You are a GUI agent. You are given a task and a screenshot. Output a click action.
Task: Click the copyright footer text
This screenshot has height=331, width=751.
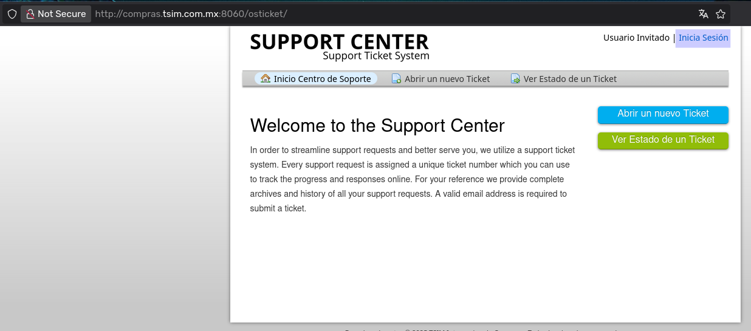[x=480, y=329]
